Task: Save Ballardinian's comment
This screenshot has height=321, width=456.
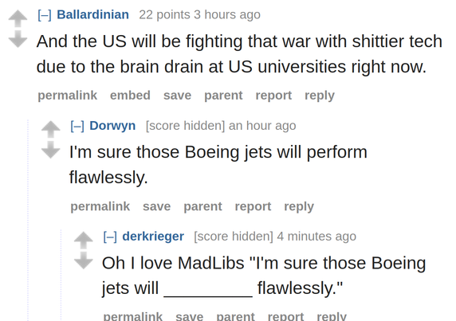Action: [x=178, y=96]
